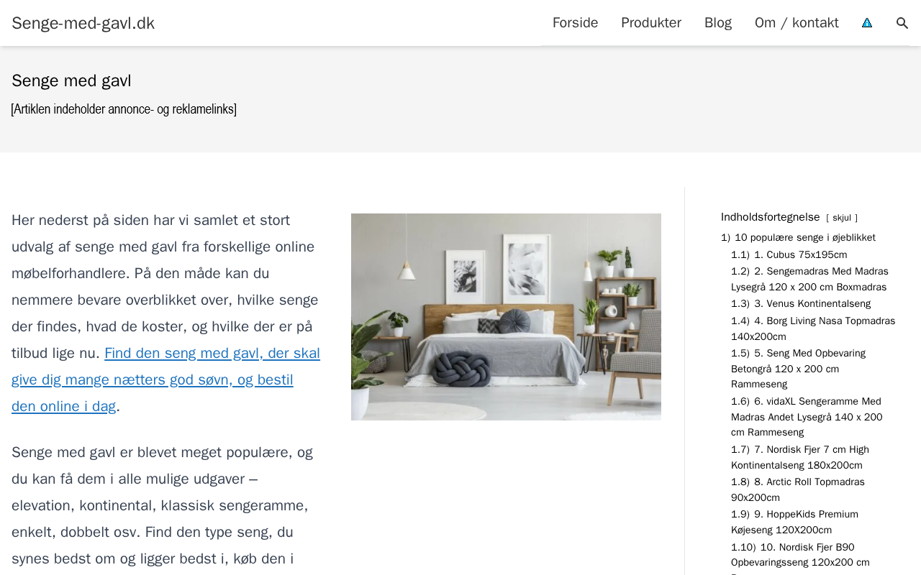Go to the Blog page
This screenshot has width=921, height=575.
coord(718,23)
